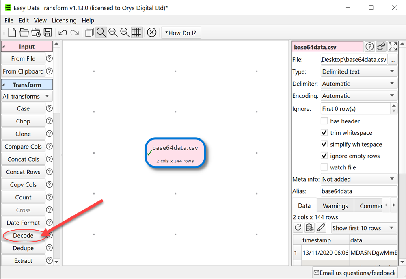Click the New file toolbar icon

tap(12, 33)
